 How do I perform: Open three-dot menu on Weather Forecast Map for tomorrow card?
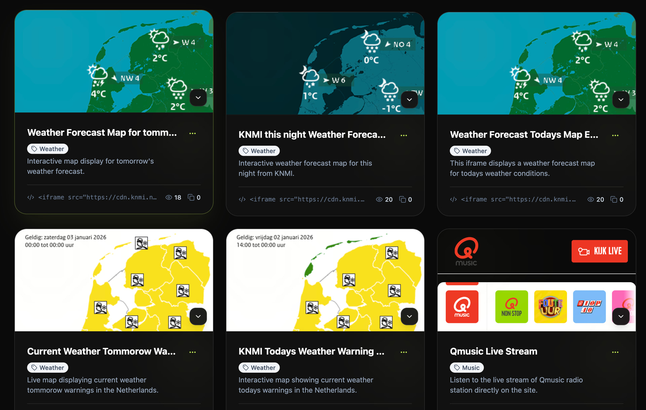tap(192, 134)
